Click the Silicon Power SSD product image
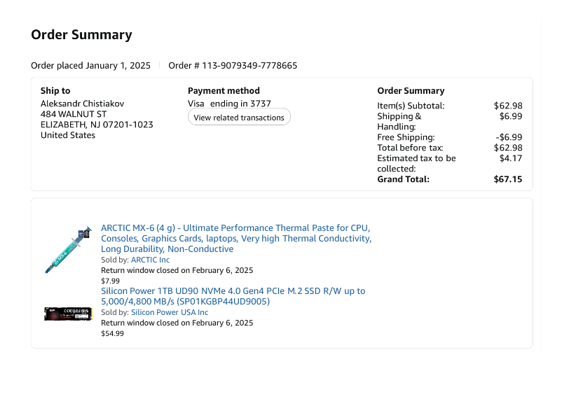 click(68, 314)
